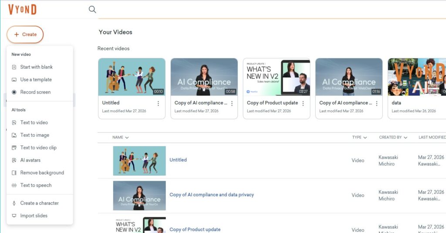Select Start with blank

click(36, 67)
